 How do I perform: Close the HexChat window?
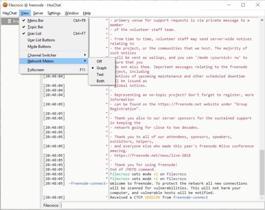(258, 5)
